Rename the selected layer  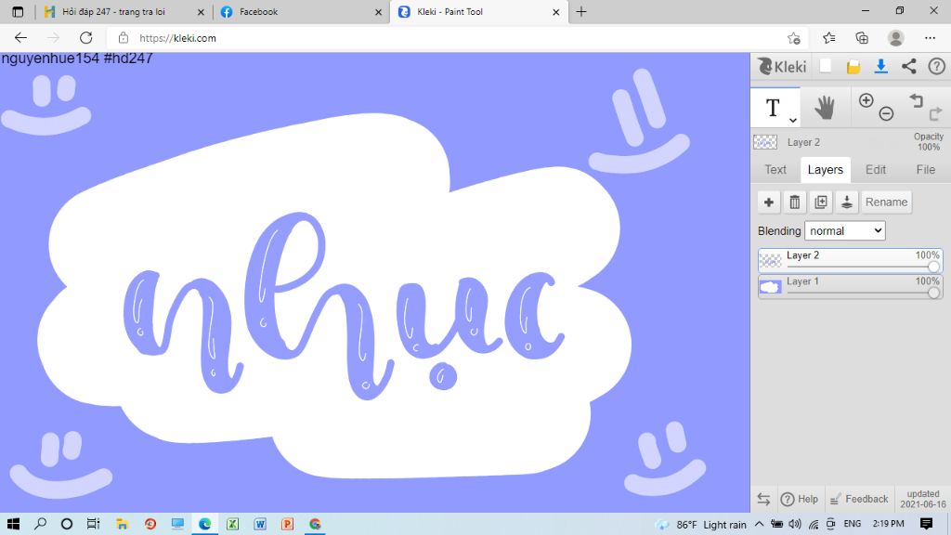886,202
